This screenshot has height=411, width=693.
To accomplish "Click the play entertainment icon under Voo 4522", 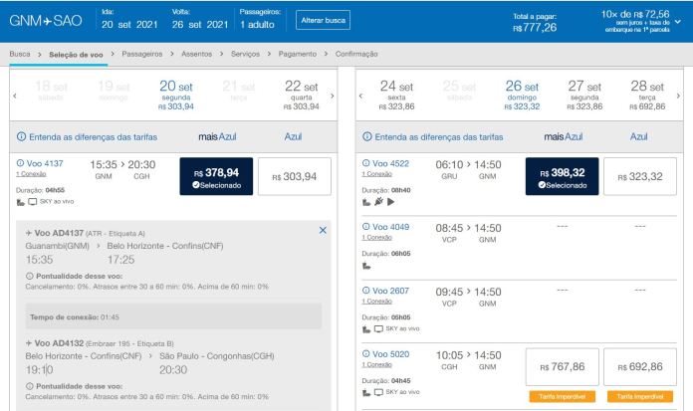I will [x=390, y=202].
